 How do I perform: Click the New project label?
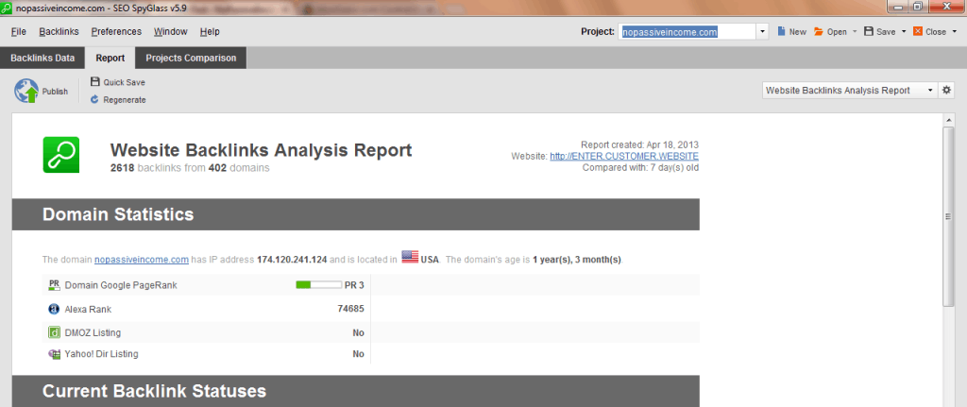pyautogui.click(x=797, y=31)
